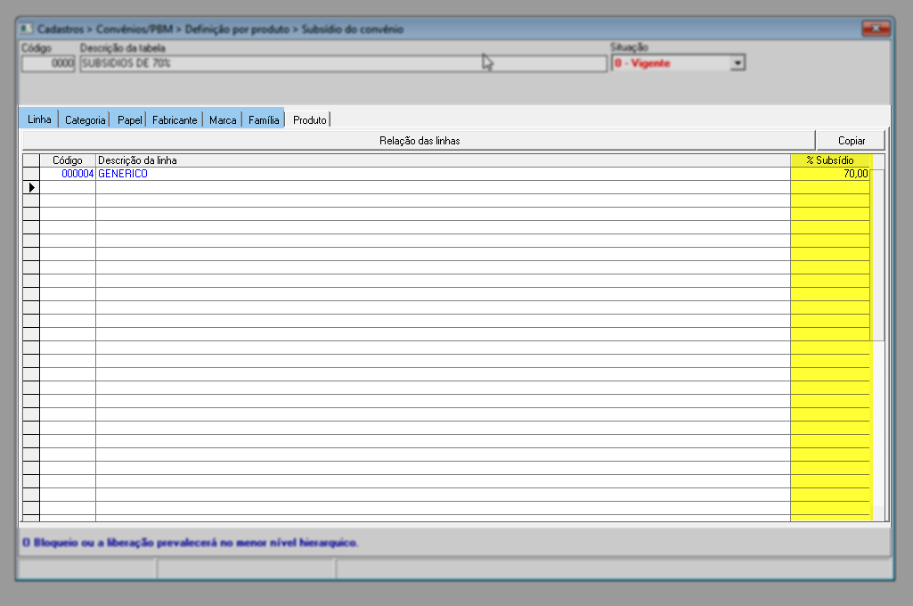Open the Produto tab
913x606 pixels.
pos(309,120)
